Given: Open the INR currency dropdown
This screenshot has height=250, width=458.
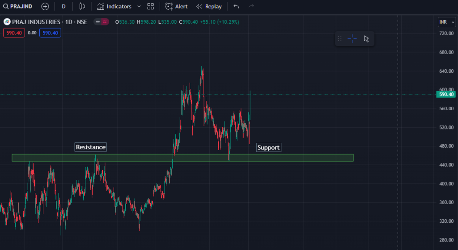Looking at the screenshot, I should tap(447, 22).
